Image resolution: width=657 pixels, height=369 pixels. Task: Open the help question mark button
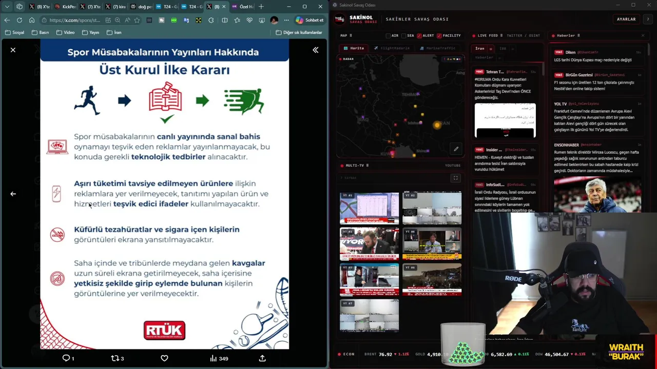tap(648, 19)
